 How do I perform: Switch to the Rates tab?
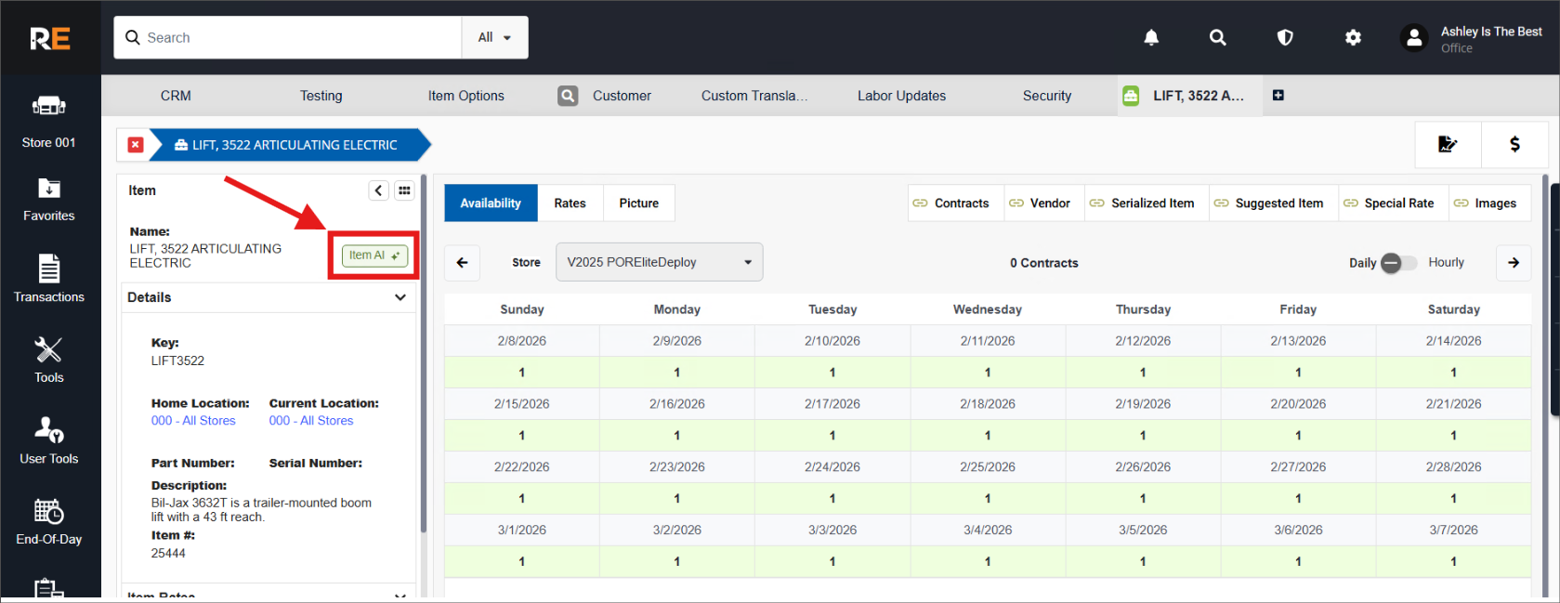570,203
